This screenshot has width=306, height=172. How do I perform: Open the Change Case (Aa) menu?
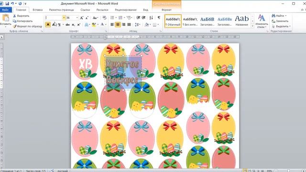click(x=95, y=18)
